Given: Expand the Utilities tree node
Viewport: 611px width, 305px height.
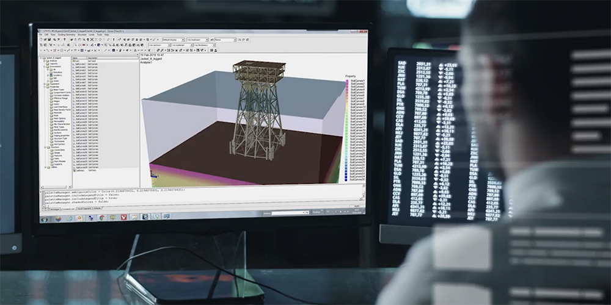Looking at the screenshot, I should click(45, 167).
